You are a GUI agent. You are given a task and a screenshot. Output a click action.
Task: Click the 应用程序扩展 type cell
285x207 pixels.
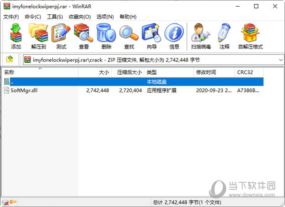coord(161,90)
